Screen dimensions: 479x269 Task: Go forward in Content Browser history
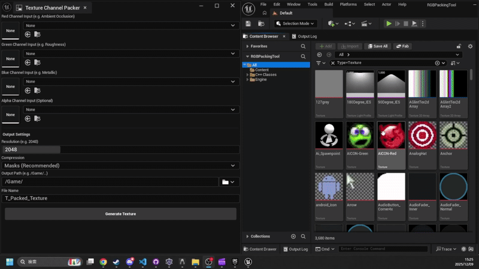(329, 54)
